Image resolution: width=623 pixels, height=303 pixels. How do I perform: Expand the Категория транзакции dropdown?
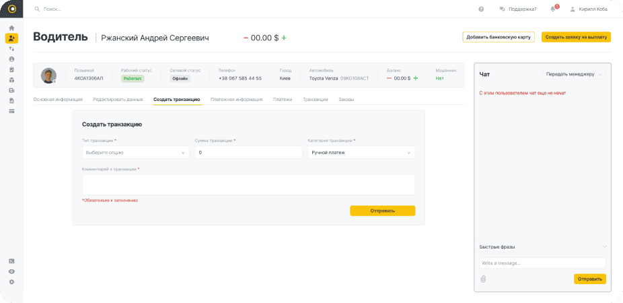[361, 153]
